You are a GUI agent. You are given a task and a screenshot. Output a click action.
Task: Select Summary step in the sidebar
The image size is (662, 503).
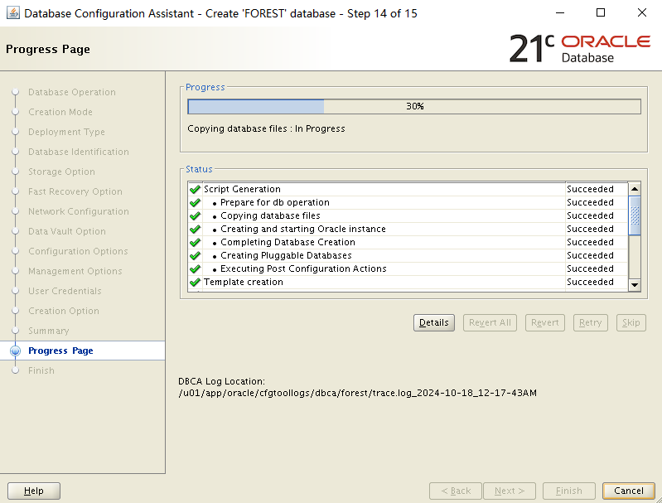pos(48,331)
